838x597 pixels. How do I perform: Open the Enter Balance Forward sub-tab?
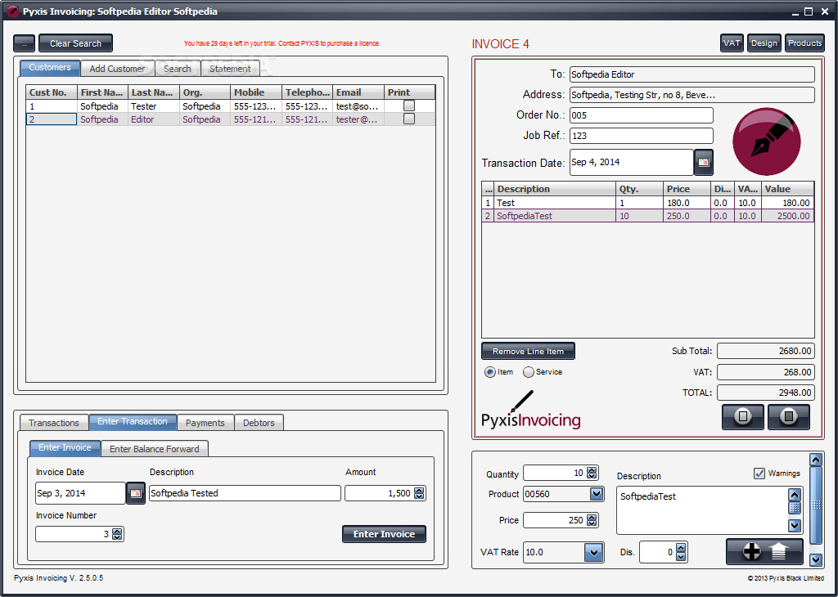[155, 448]
